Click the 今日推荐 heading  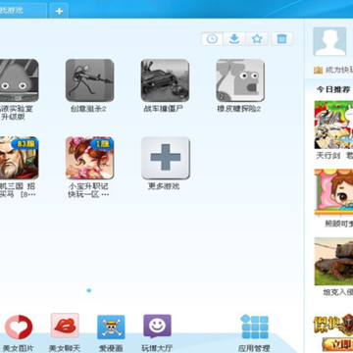pyautogui.click(x=333, y=89)
